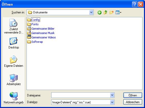Expand the Dateityp dropdown arrow
This screenshot has width=145, height=108.
(112, 102)
